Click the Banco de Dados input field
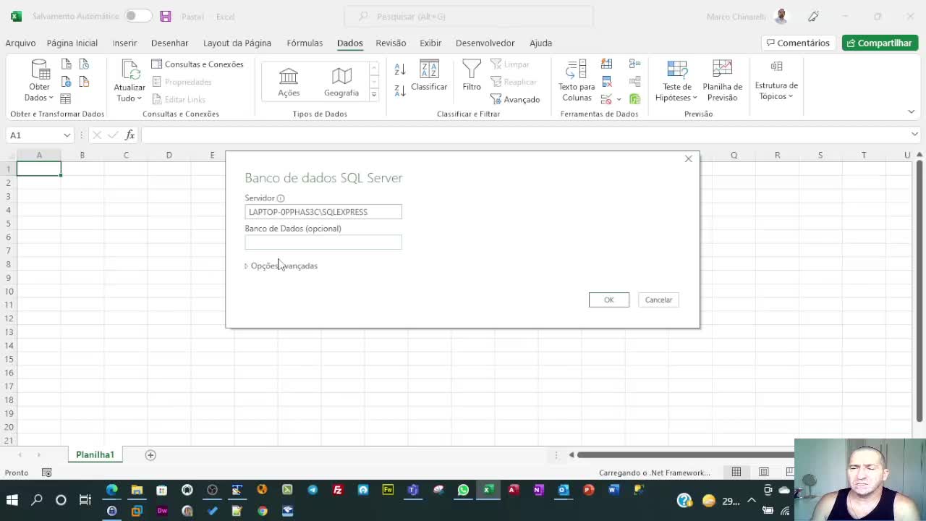Viewport: 926px width, 521px height. (x=323, y=242)
